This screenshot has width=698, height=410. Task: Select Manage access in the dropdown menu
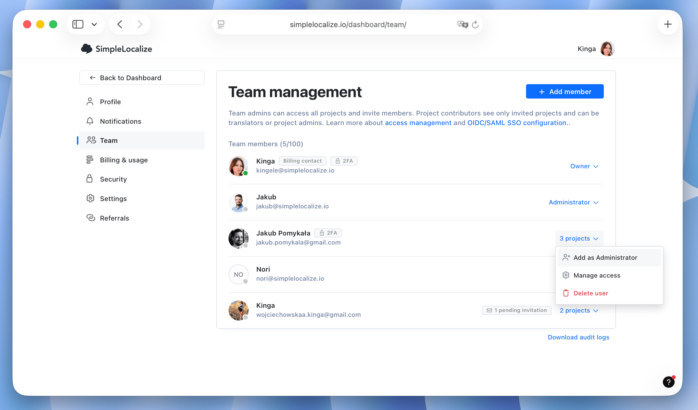click(x=609, y=275)
